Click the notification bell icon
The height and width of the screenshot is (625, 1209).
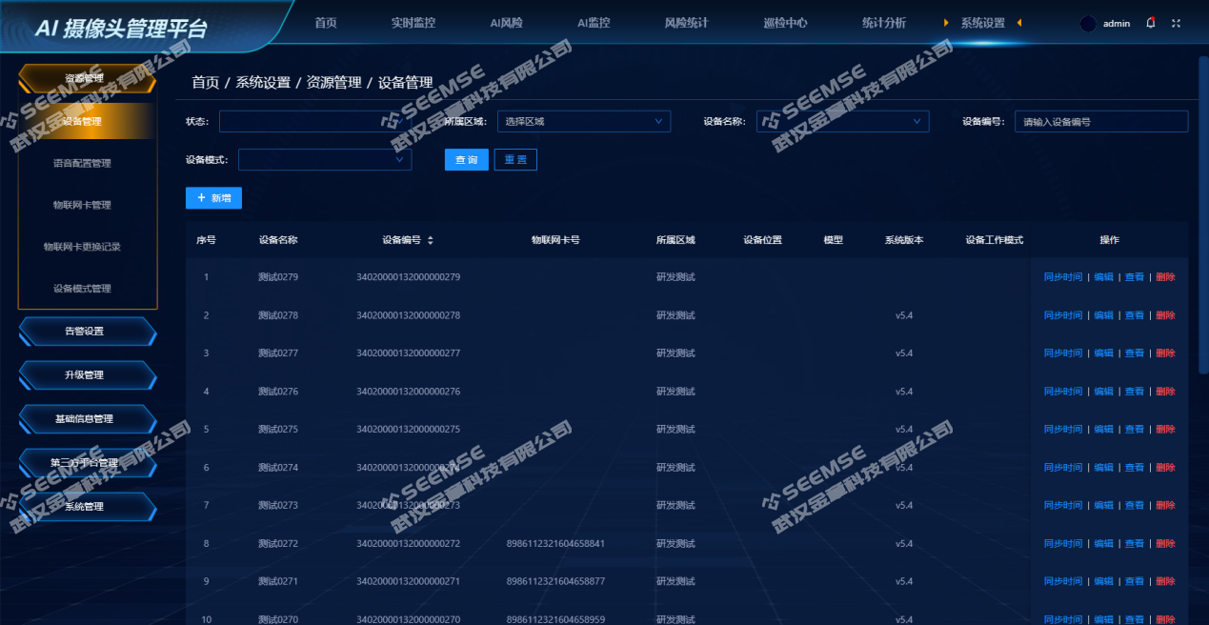(x=1151, y=23)
